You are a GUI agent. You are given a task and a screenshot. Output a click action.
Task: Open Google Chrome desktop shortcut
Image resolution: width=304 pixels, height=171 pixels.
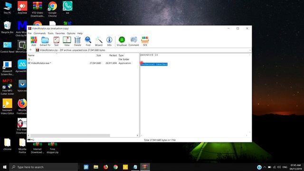point(52,9)
